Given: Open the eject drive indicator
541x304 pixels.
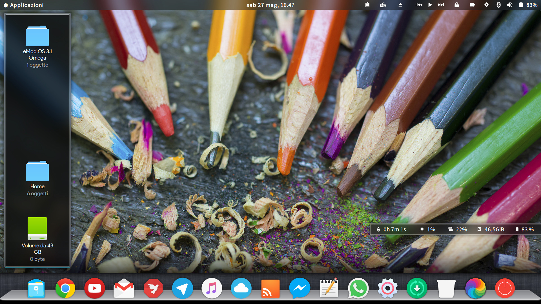Looking at the screenshot, I should click(x=400, y=5).
